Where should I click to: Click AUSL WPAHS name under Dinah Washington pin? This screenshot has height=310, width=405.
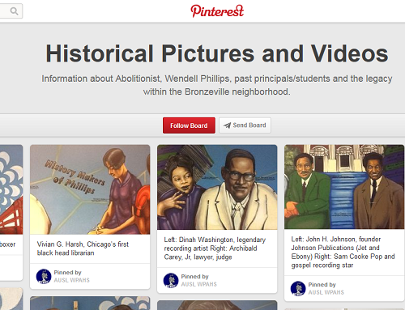199,284
